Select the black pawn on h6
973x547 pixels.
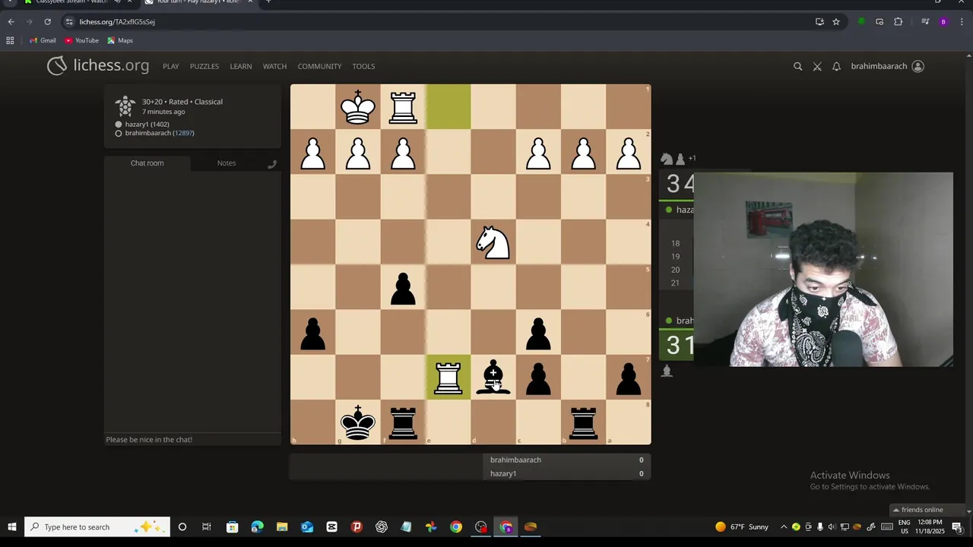[313, 333]
